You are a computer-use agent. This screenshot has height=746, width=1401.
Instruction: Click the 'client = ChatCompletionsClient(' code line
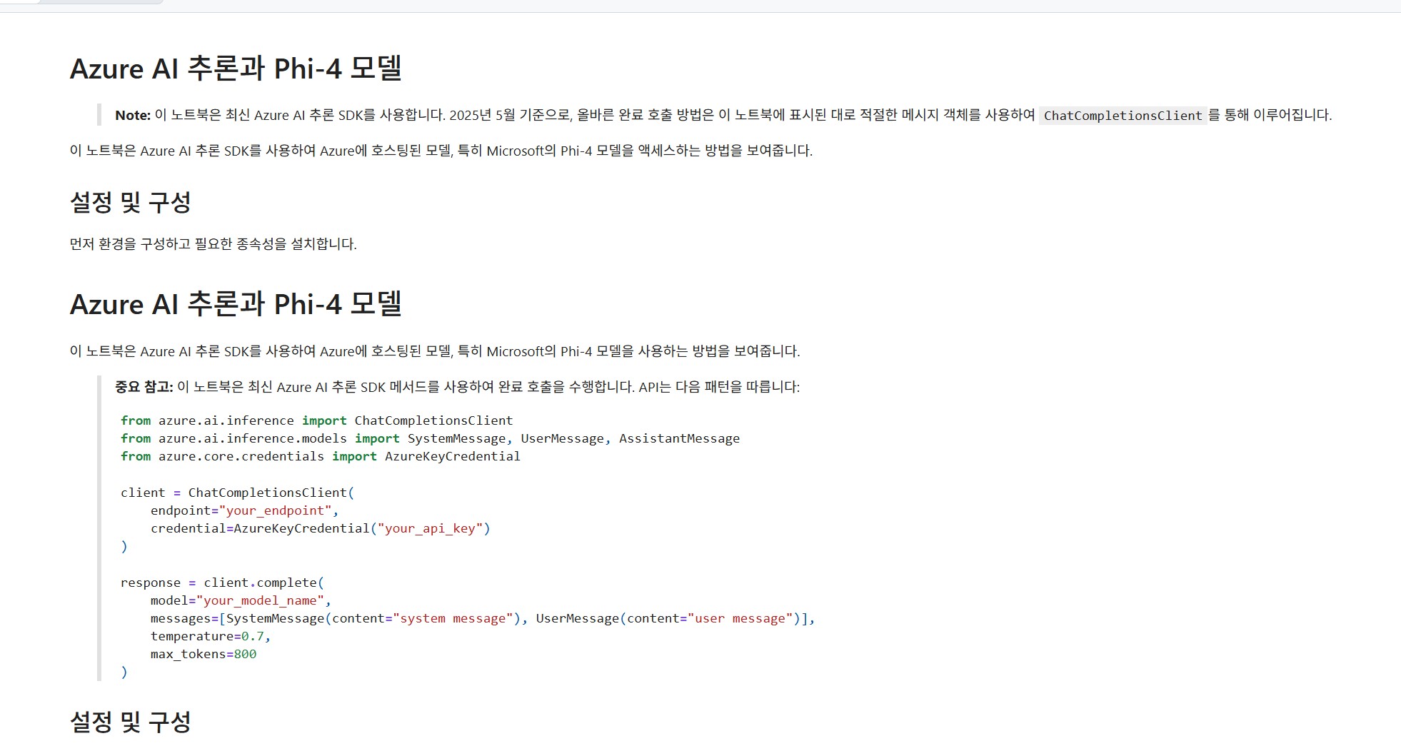[237, 493]
